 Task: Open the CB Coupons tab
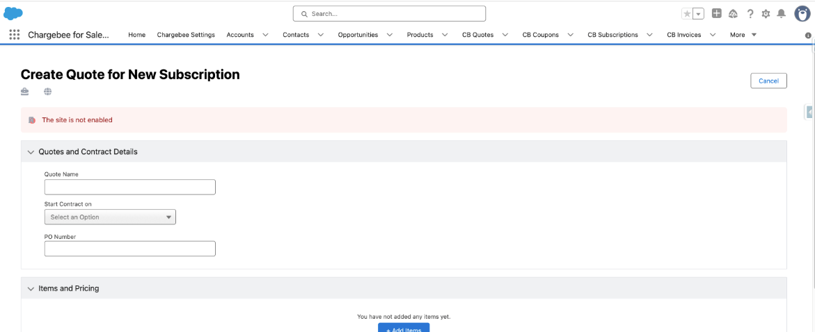tap(541, 35)
